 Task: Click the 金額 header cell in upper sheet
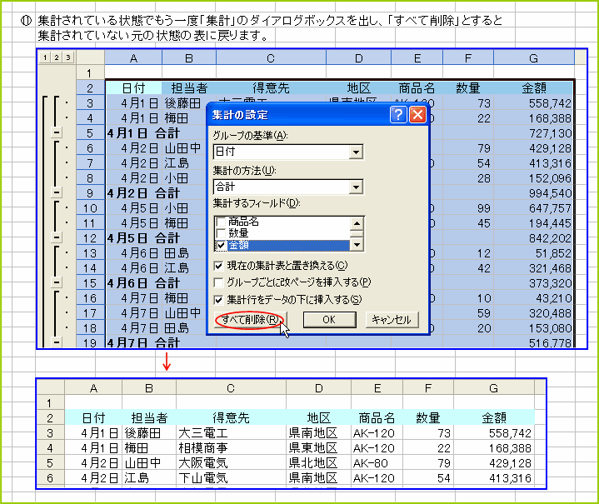(x=534, y=87)
